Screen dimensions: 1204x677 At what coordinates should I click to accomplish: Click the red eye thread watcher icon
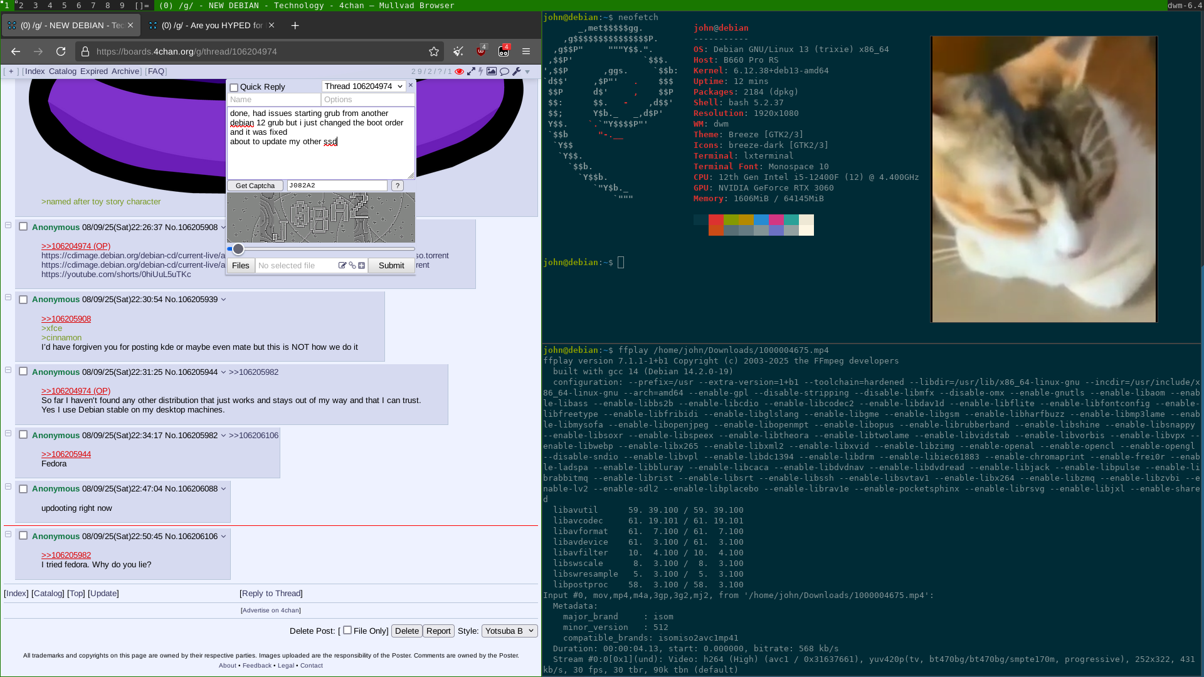point(460,71)
